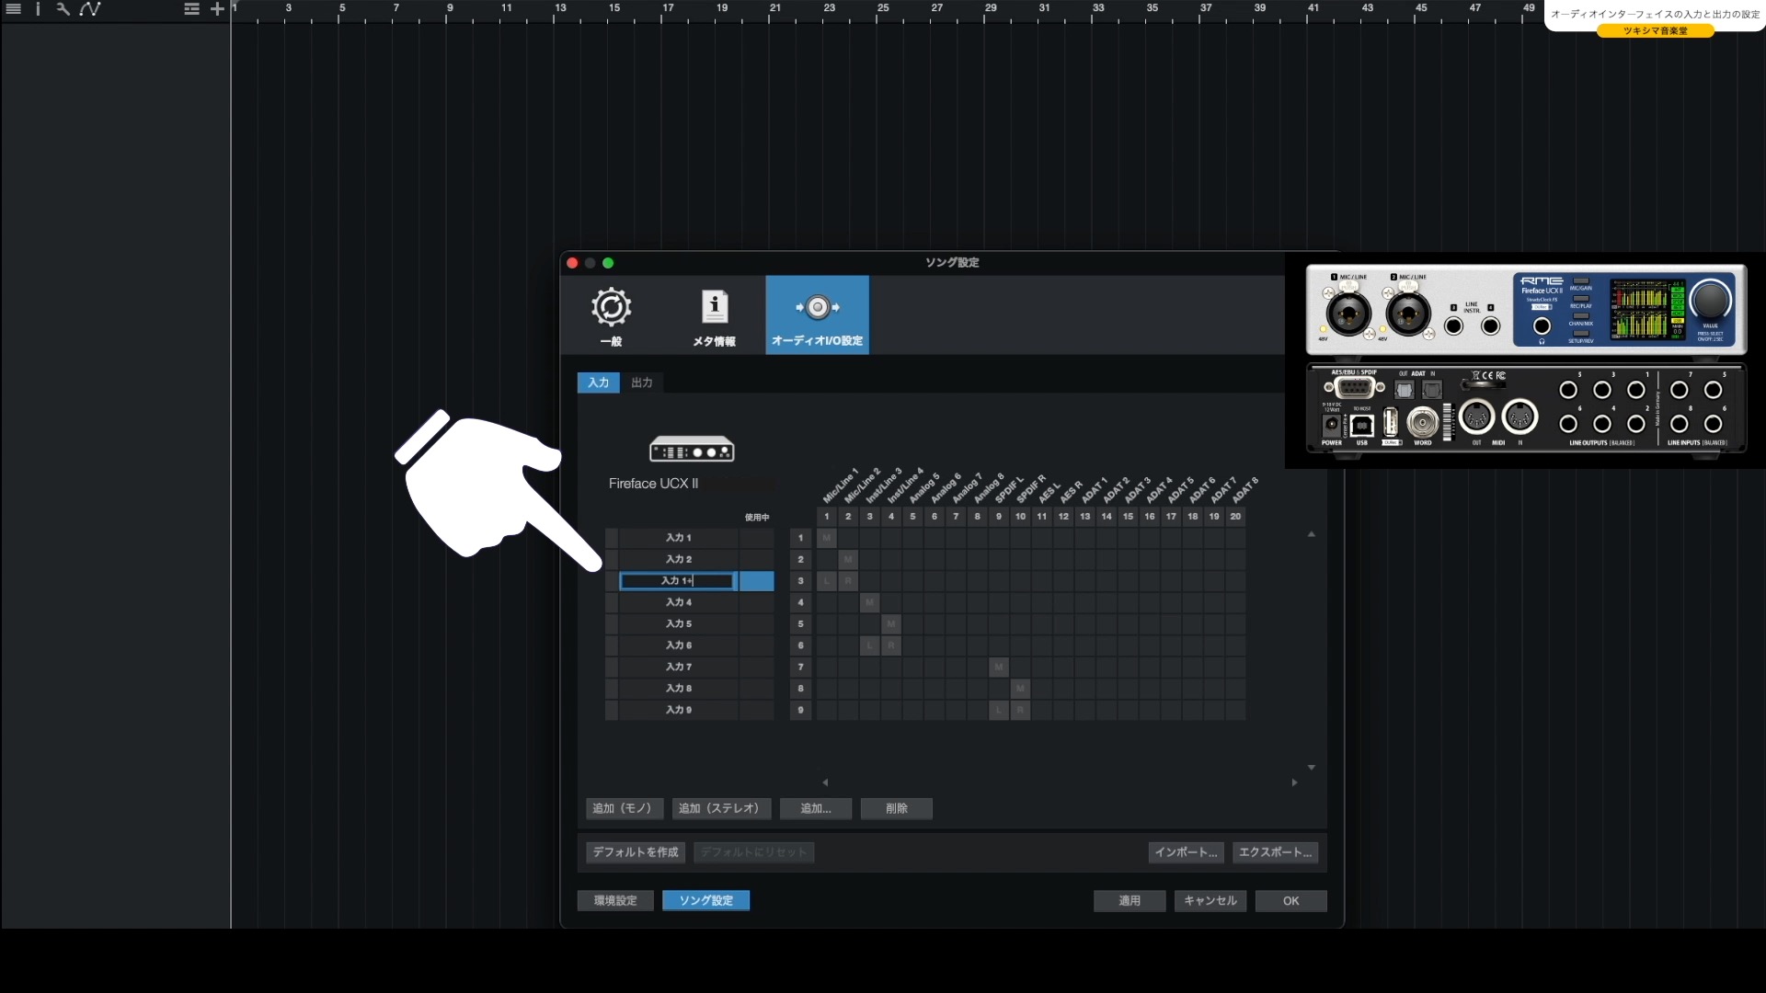Toggle the M routing cell for 入力 4
The height and width of the screenshot is (993, 1766).
[869, 602]
